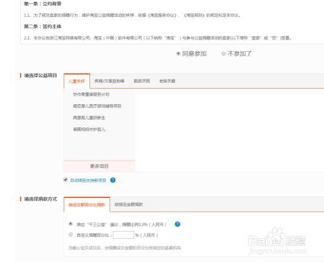Image resolution: width=324 pixels, height=262 pixels.
Task: Select the 同意参加 radio button
Action: pos(178,54)
